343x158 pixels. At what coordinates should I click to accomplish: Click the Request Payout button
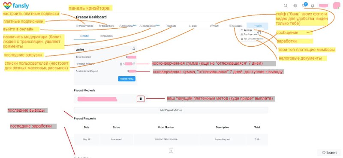[x=126, y=79]
